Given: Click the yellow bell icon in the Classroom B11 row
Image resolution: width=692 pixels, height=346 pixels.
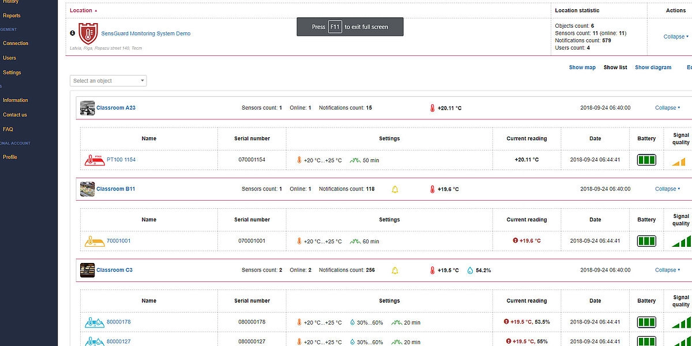Looking at the screenshot, I should (395, 189).
